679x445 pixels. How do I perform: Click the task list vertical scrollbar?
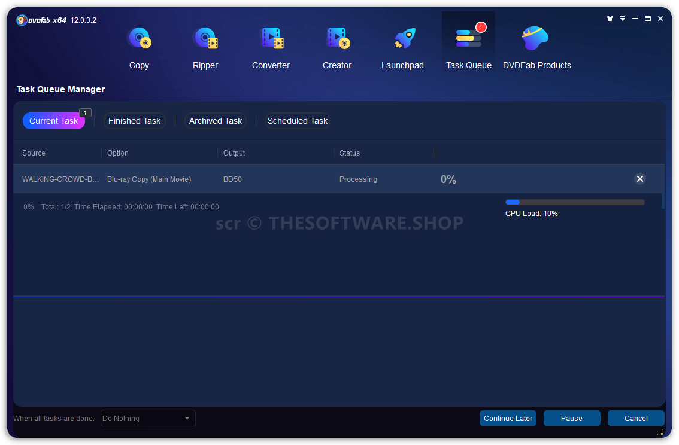click(x=663, y=202)
